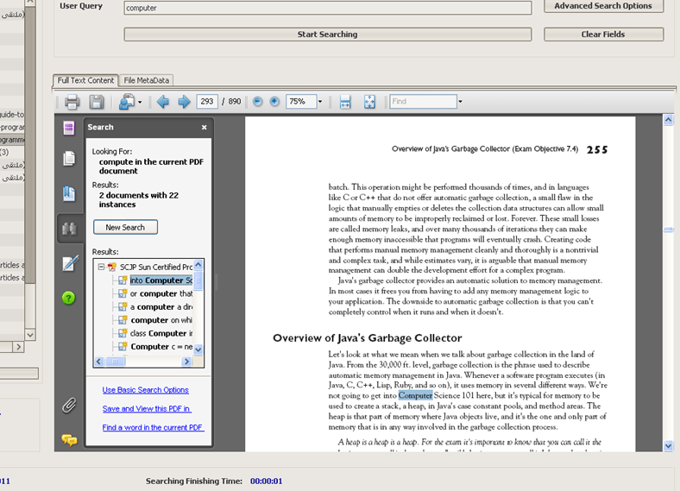Screen dimensions: 680x491
Task: Click the green help question icon
Action: pyautogui.click(x=68, y=298)
